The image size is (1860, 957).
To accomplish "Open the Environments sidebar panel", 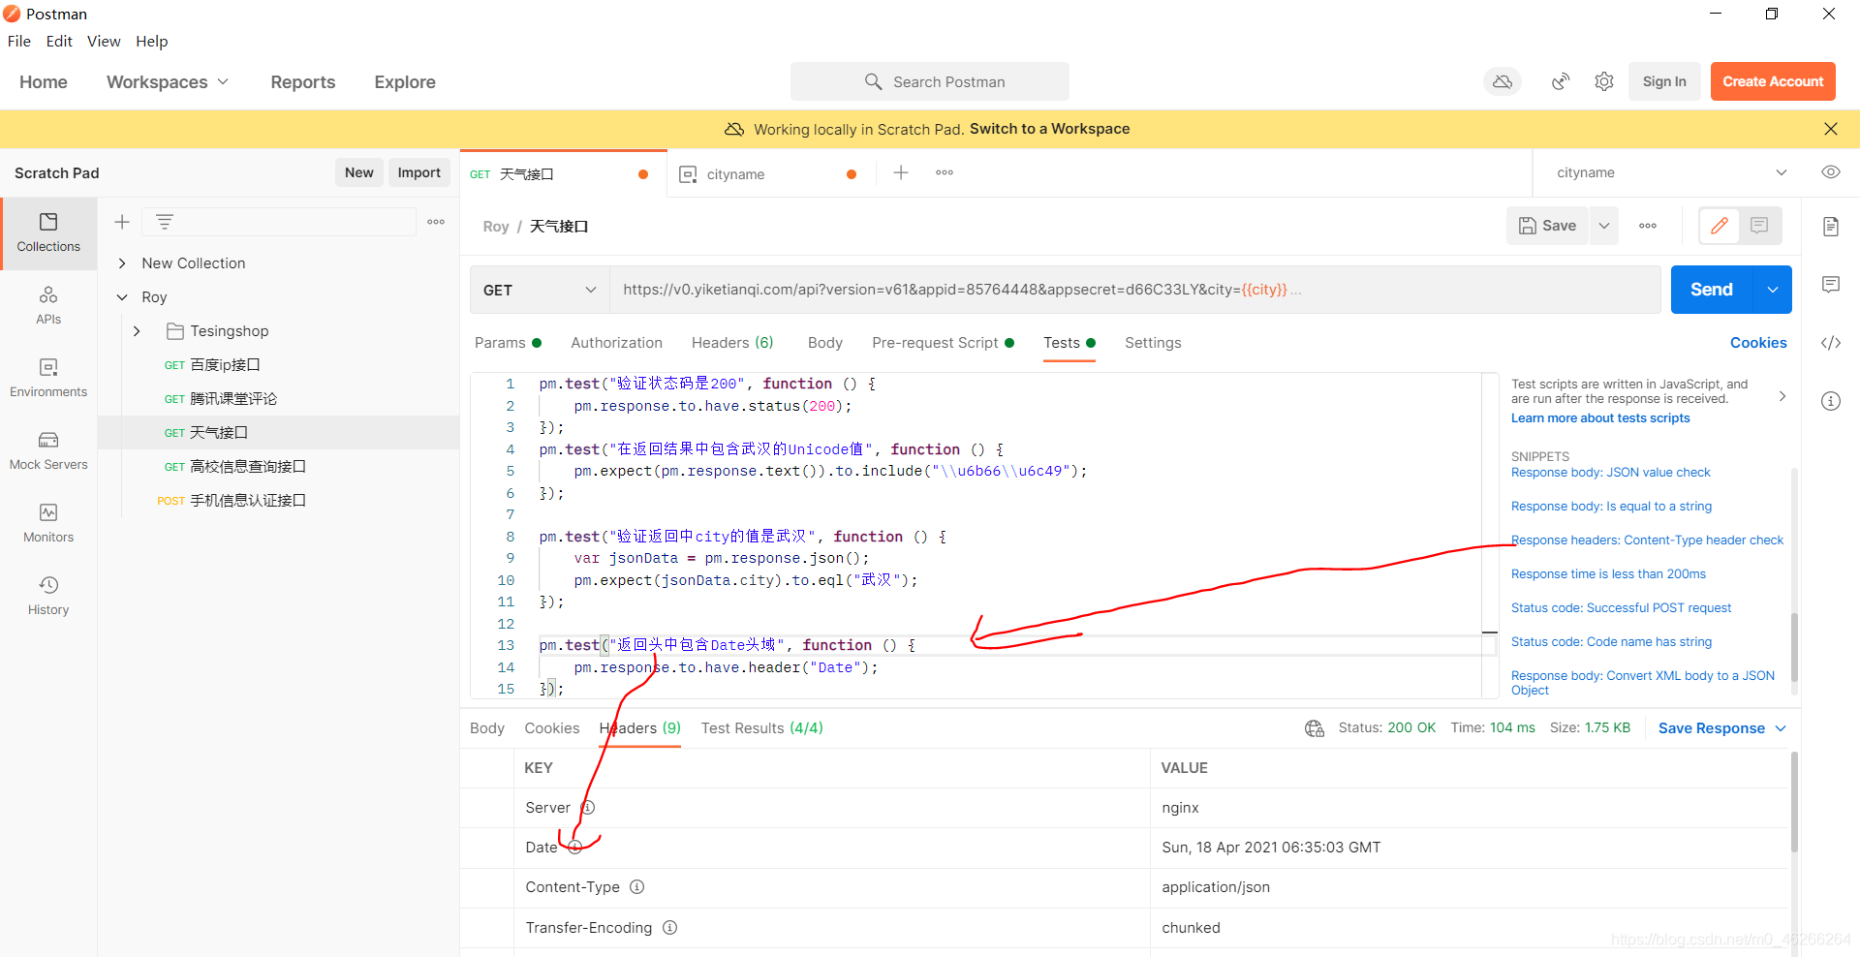I will pyautogui.click(x=48, y=379).
